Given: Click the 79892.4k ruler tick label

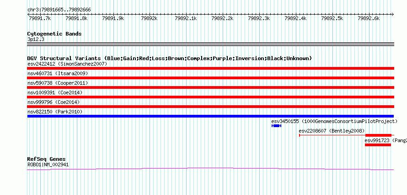Looking at the screenshot, I should point(296,18).
